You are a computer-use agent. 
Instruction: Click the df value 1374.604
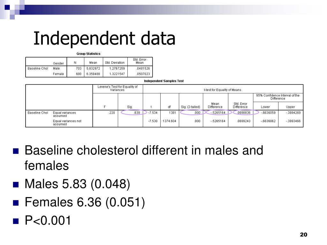coord(169,121)
